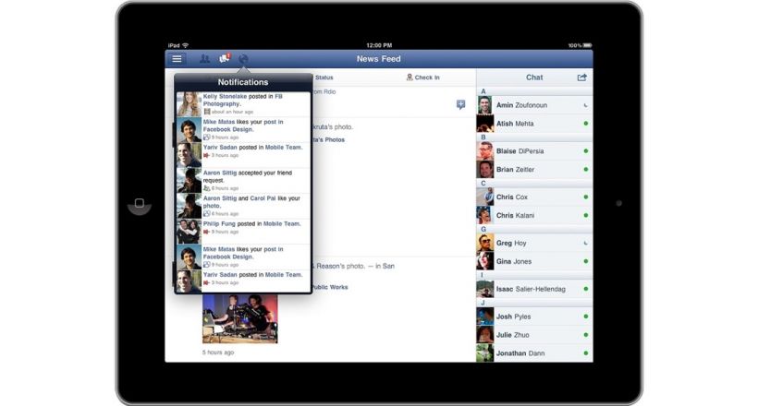Start chat with Gina Jones
Image resolution: width=758 pixels, height=406 pixels.
coord(534,261)
